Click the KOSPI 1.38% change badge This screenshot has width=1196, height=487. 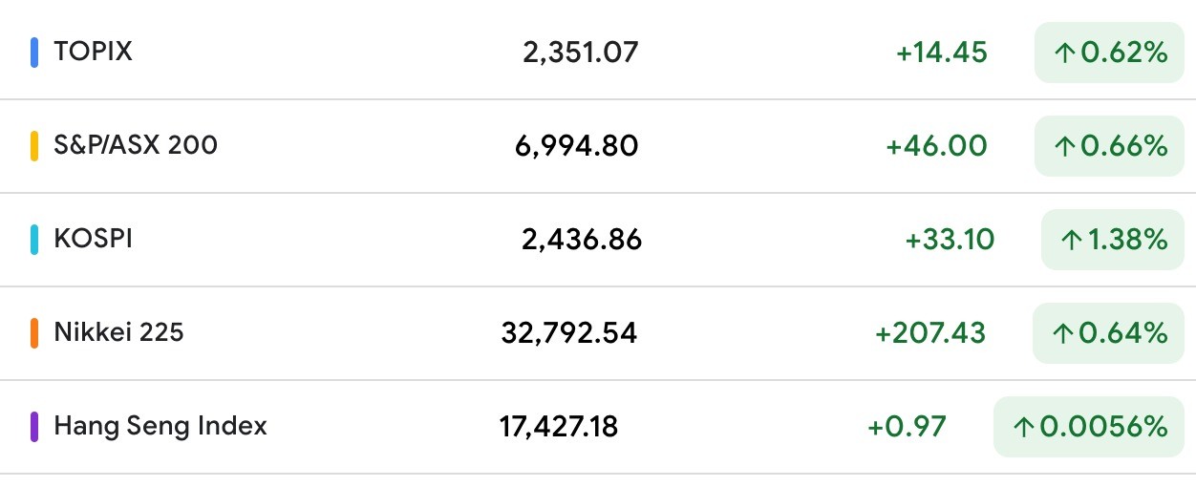point(1113,240)
